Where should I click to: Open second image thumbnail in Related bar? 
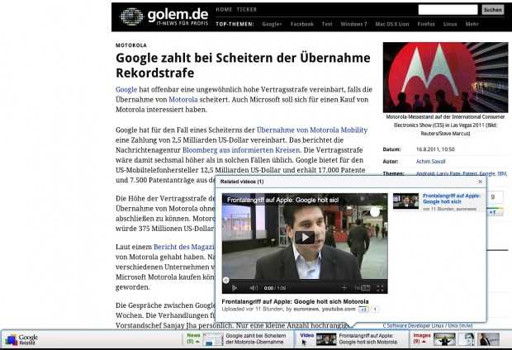click(467, 339)
